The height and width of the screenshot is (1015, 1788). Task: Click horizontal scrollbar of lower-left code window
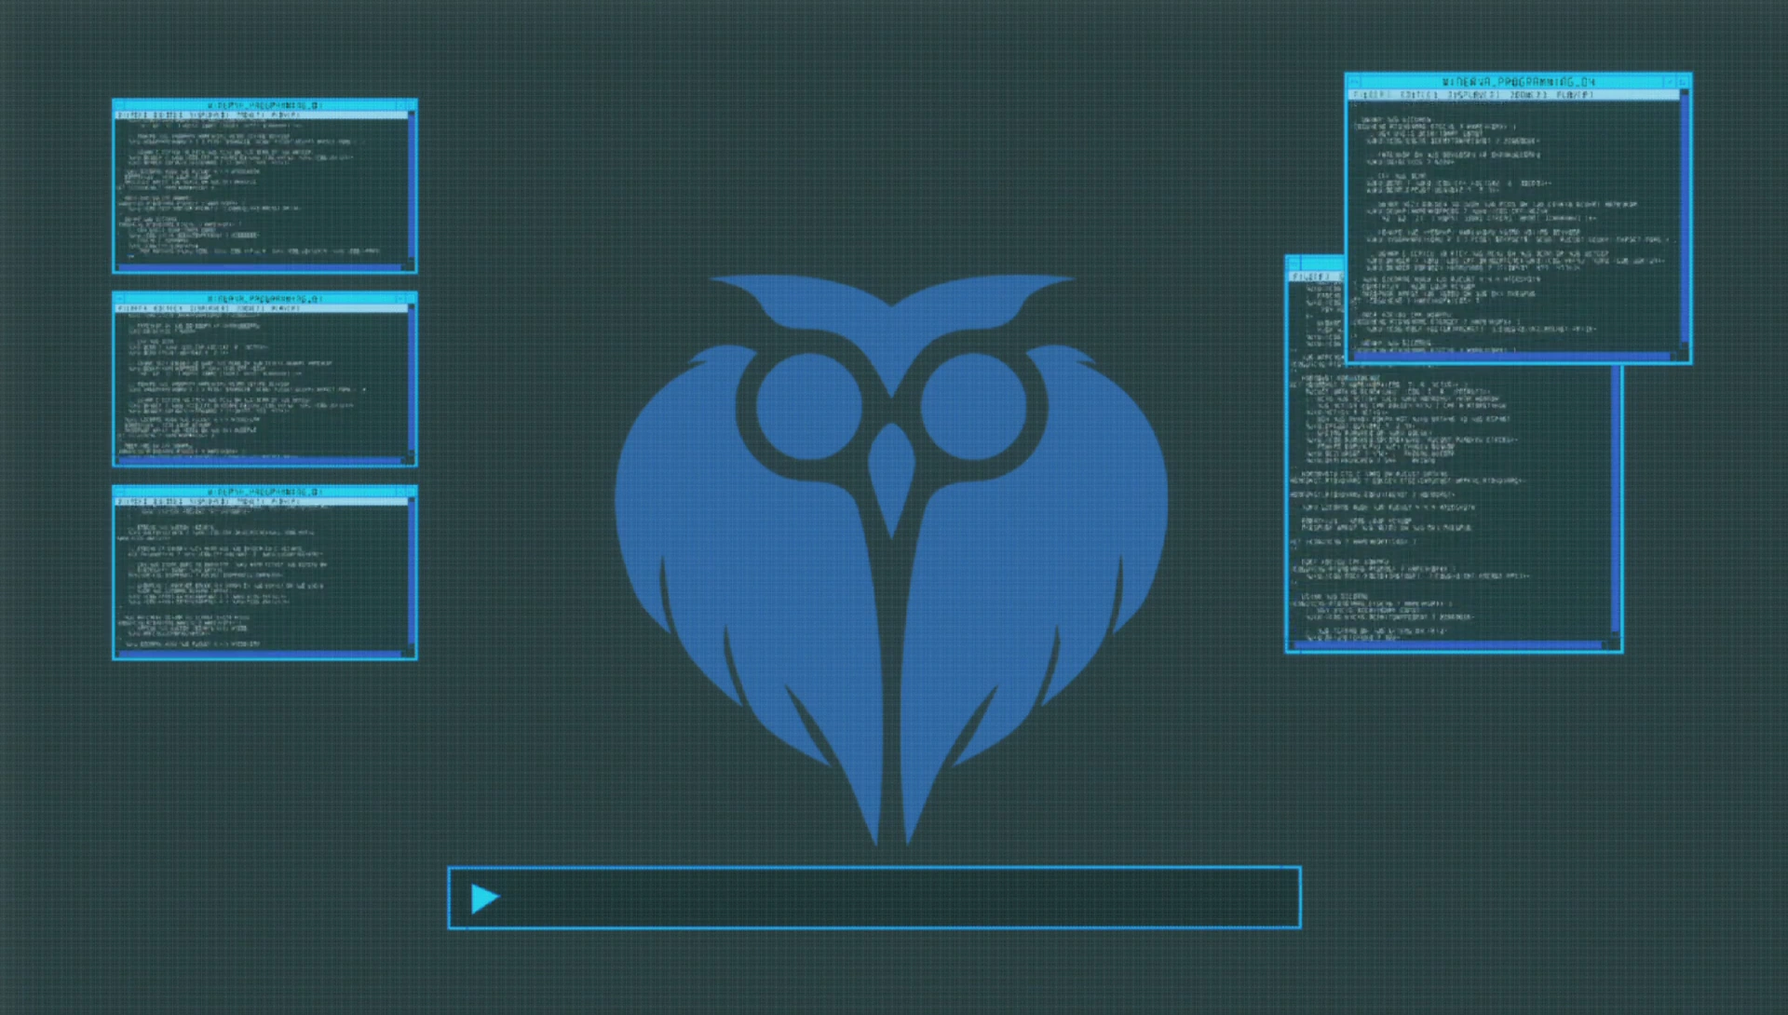coord(261,653)
